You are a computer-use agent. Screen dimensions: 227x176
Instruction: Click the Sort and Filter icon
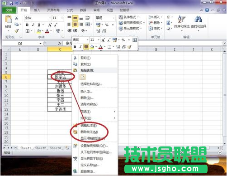(x=182, y=19)
